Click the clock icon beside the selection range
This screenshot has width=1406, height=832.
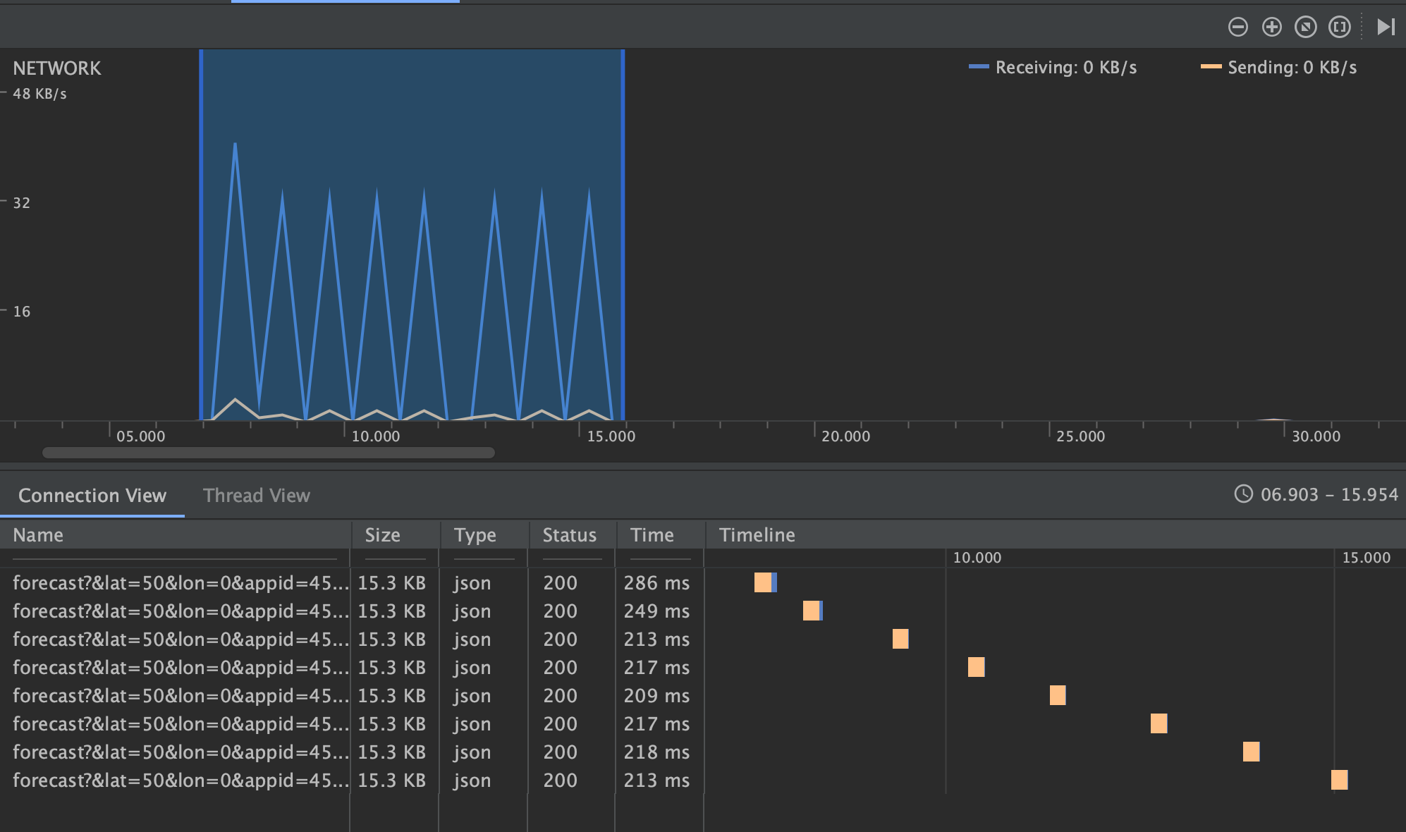1243,494
